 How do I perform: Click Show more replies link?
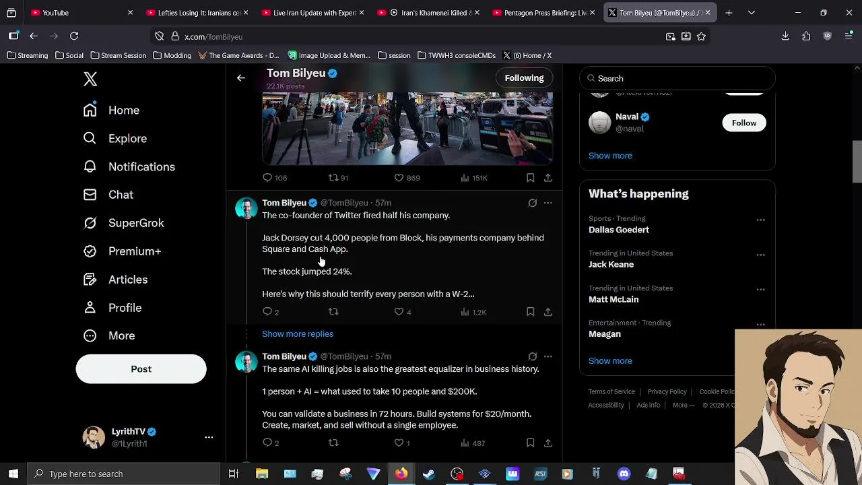(298, 334)
